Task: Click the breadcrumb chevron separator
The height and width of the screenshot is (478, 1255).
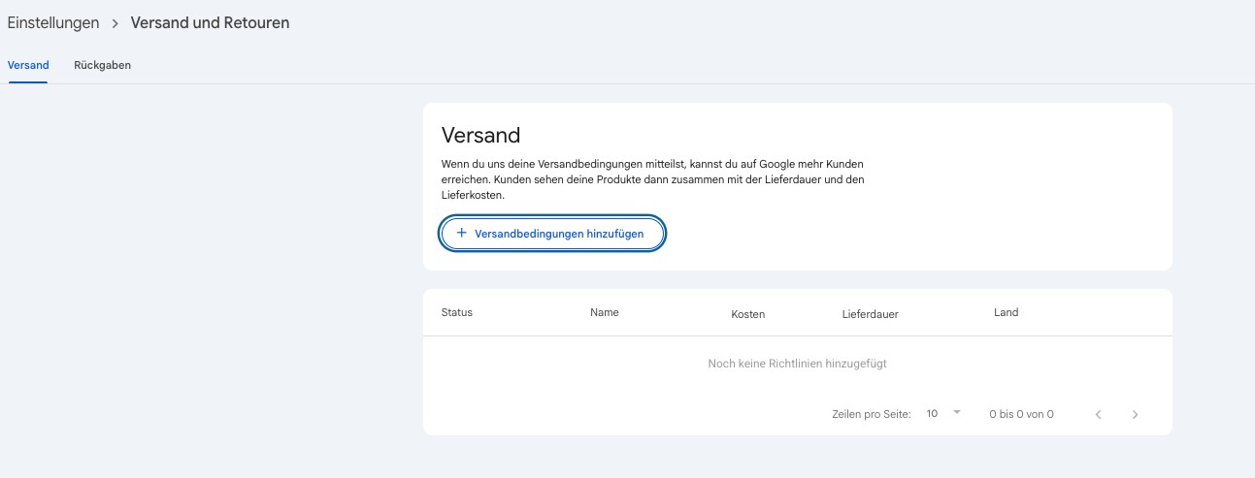Action: (x=115, y=23)
